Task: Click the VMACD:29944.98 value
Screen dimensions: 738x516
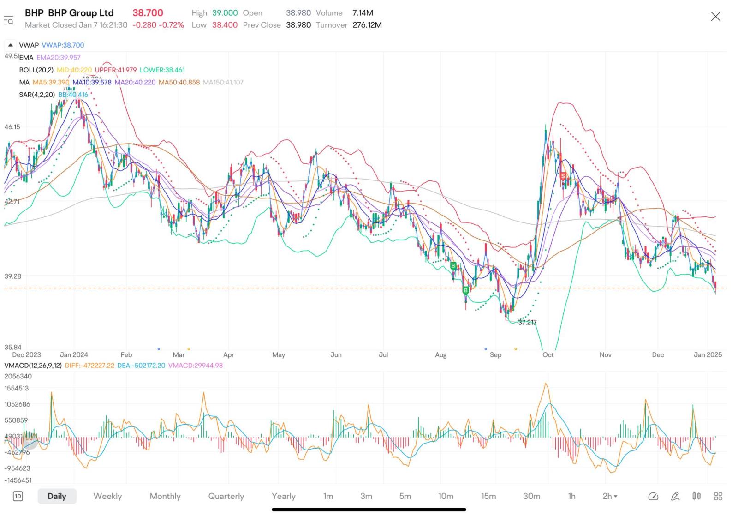Action: 196,365
